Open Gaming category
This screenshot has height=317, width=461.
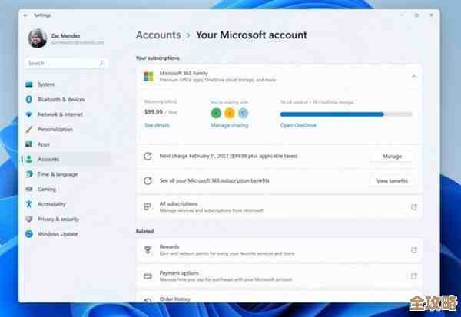click(x=66, y=189)
